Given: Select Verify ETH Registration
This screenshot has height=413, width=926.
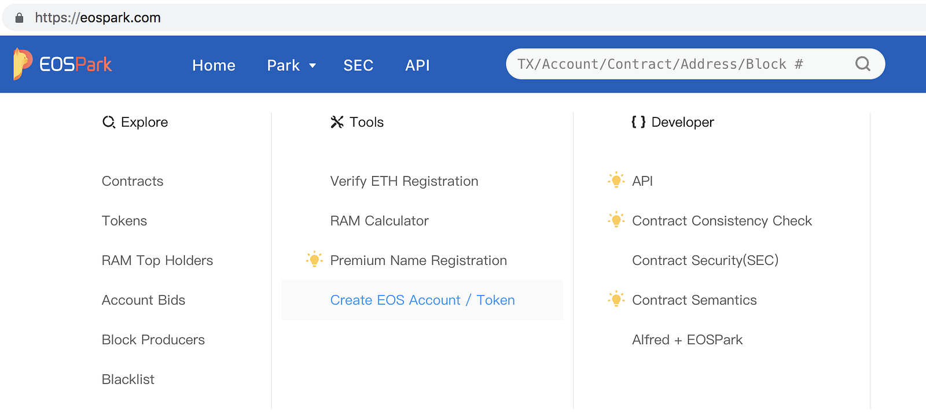Looking at the screenshot, I should tap(404, 181).
